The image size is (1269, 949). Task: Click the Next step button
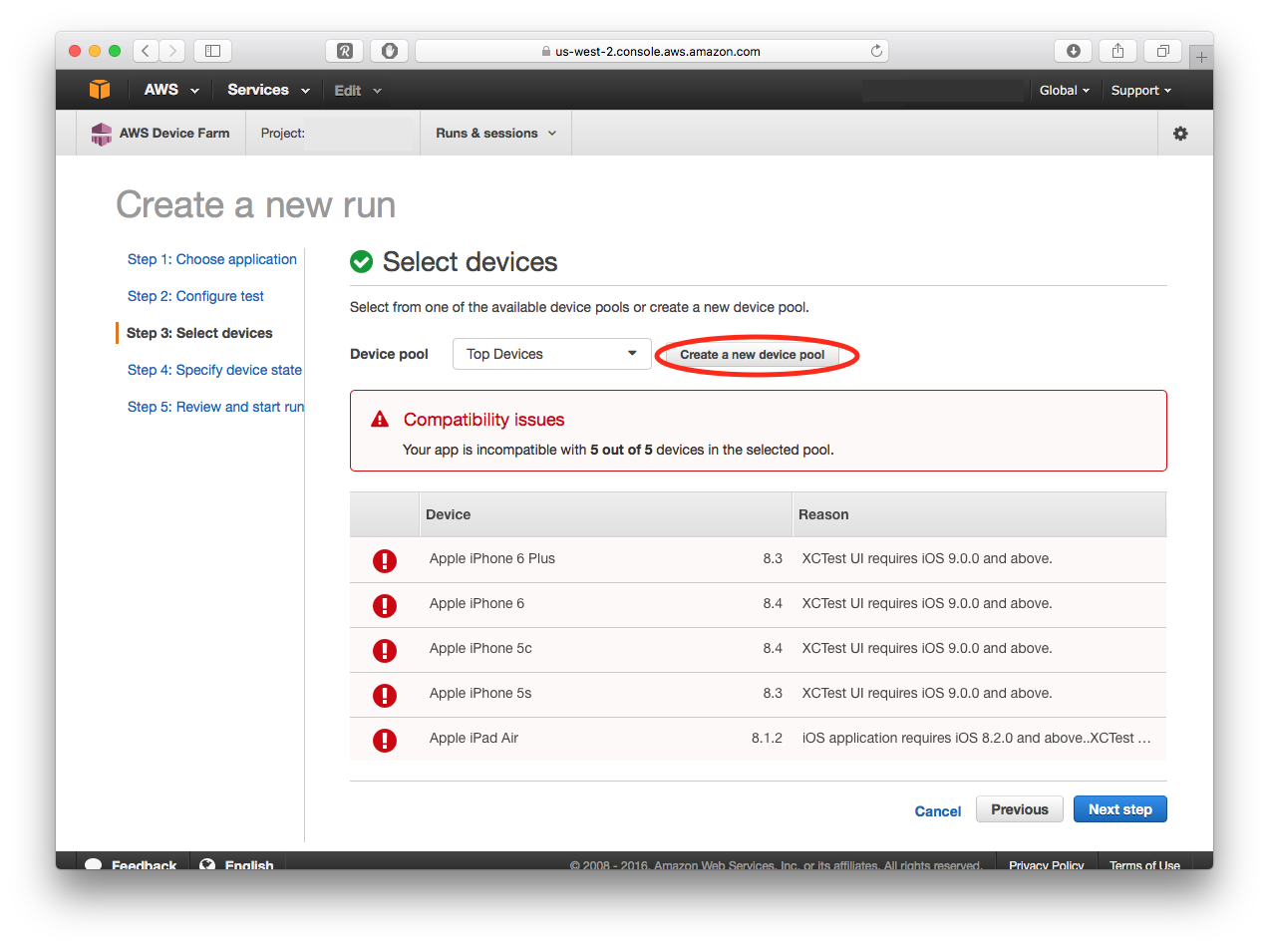[x=1120, y=809]
